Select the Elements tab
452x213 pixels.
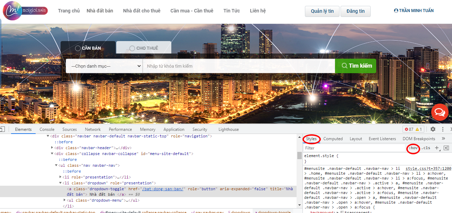point(23,129)
